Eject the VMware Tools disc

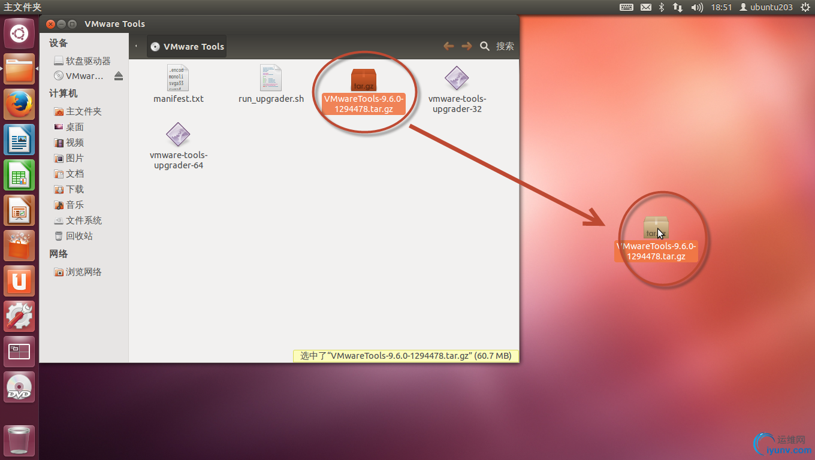point(119,76)
